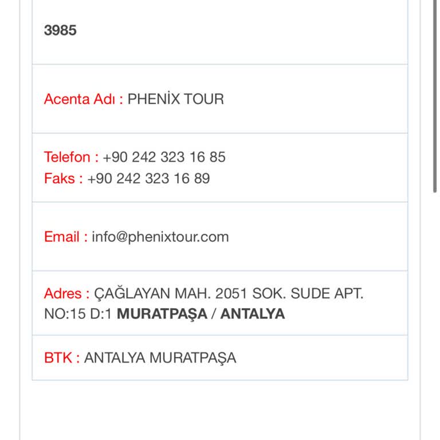
Task: Click the red Email label
Action: [66, 237]
